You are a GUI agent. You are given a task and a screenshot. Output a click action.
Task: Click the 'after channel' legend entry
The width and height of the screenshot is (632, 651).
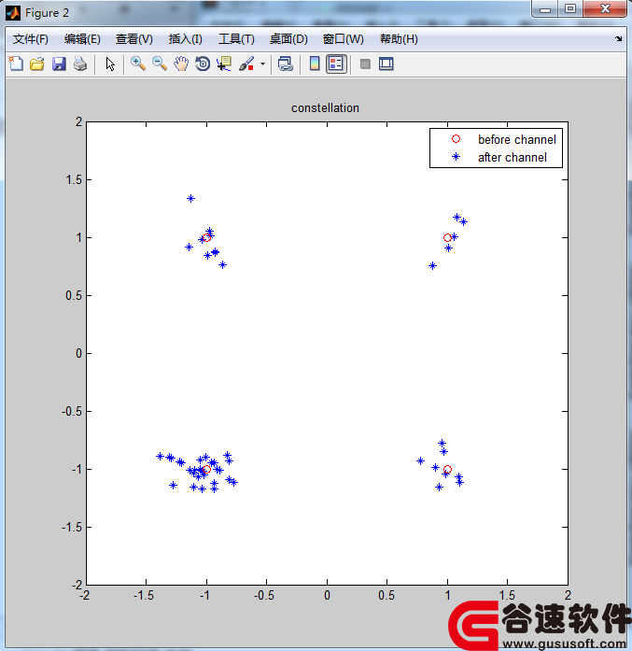tap(513, 157)
